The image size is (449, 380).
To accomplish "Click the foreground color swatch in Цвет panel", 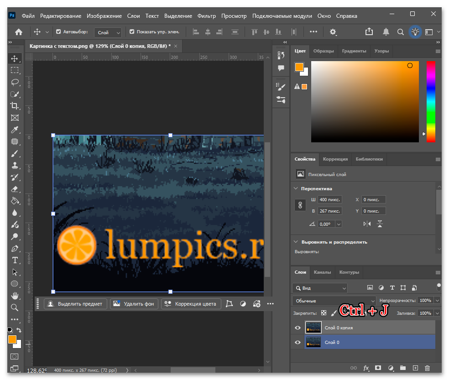I will click(x=299, y=67).
